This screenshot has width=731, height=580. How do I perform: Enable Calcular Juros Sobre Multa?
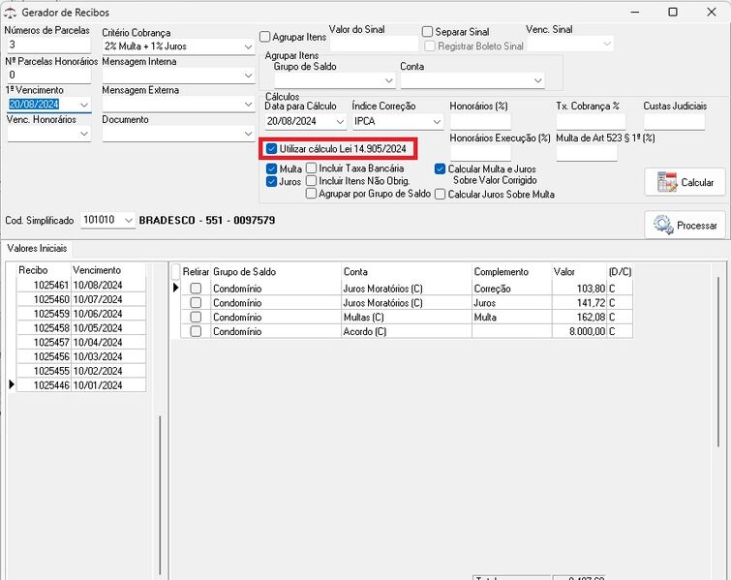click(441, 194)
